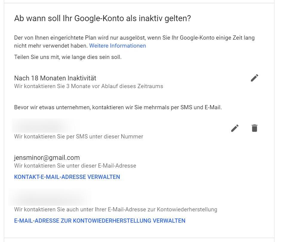
Task: Click the unter dieser E-Mail-Adresse caption
Action: point(75,166)
